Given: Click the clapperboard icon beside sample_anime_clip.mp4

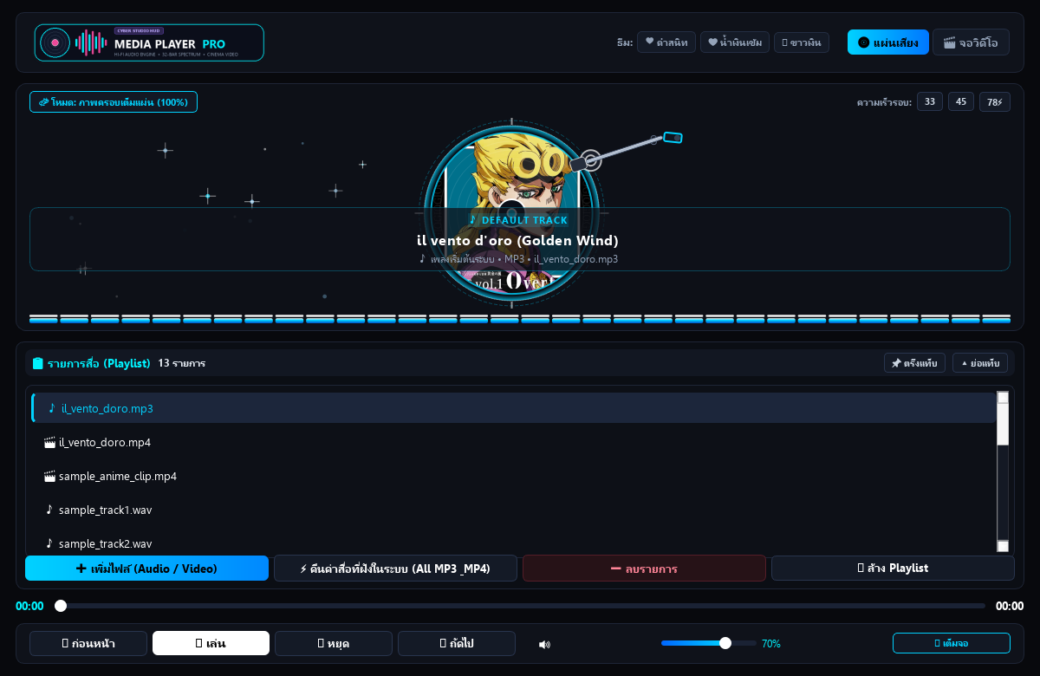Looking at the screenshot, I should pyautogui.click(x=49, y=476).
